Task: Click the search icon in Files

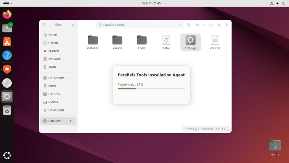Action: click(44, 25)
